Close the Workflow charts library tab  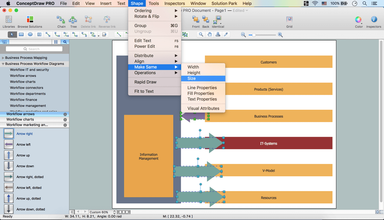pyautogui.click(x=65, y=119)
